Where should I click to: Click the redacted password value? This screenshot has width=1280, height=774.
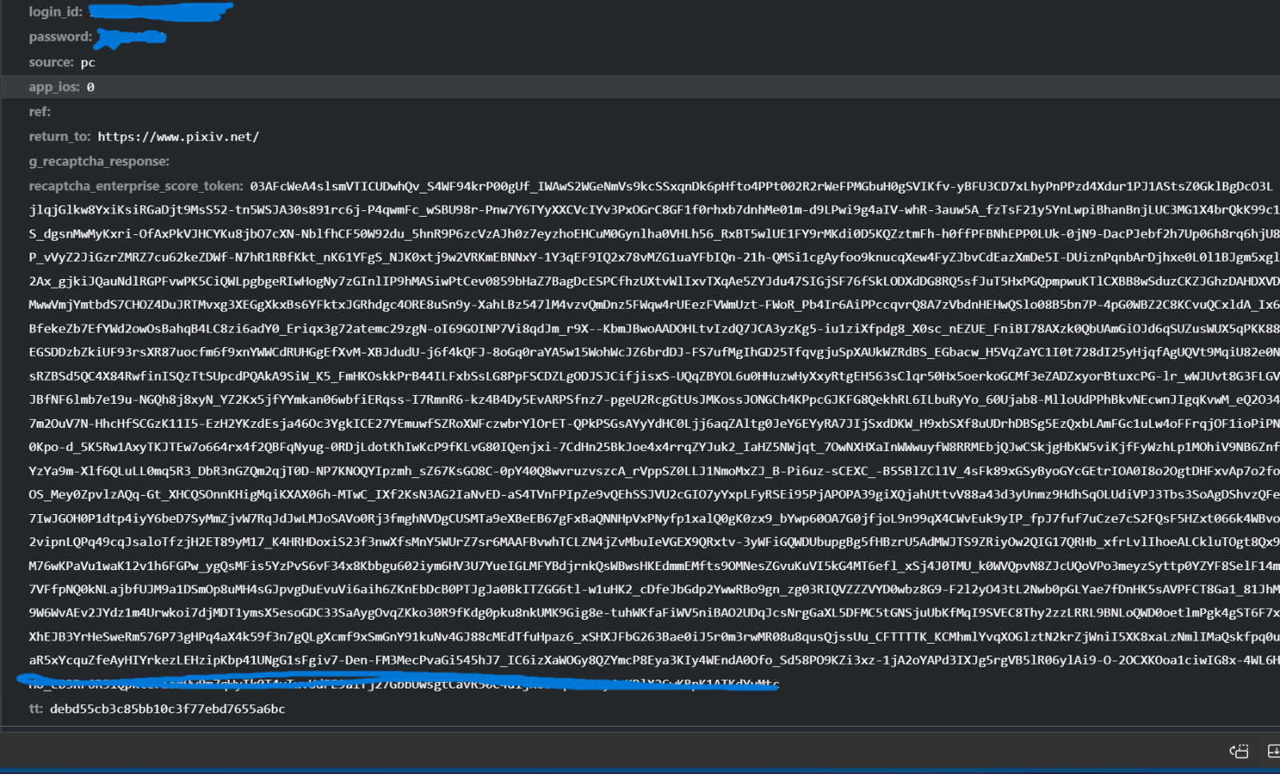(131, 37)
